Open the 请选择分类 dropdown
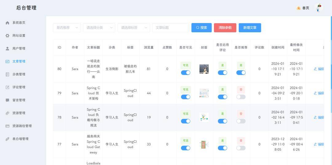The width and height of the screenshot is (332, 165). pos(99,28)
